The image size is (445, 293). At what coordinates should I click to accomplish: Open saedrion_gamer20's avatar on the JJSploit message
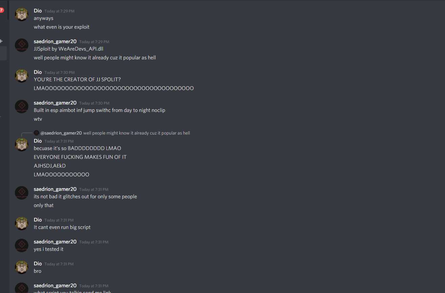pos(22,45)
